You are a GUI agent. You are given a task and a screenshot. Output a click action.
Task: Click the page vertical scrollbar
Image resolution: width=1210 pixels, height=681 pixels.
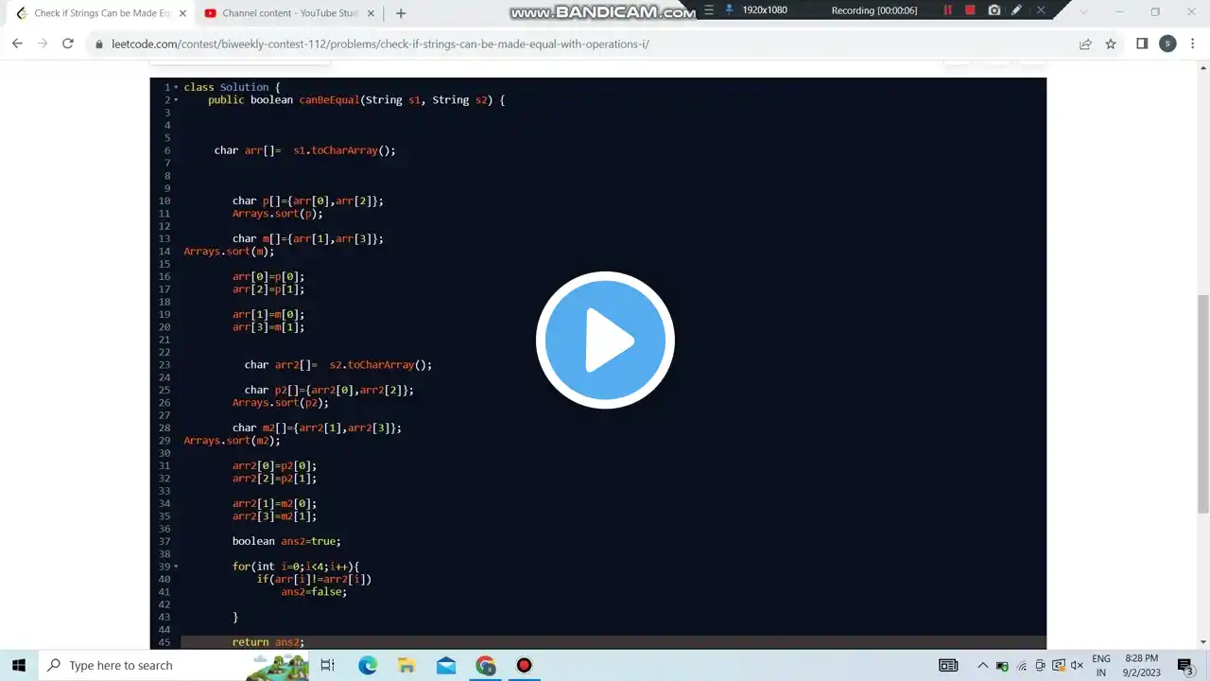[x=1202, y=405]
